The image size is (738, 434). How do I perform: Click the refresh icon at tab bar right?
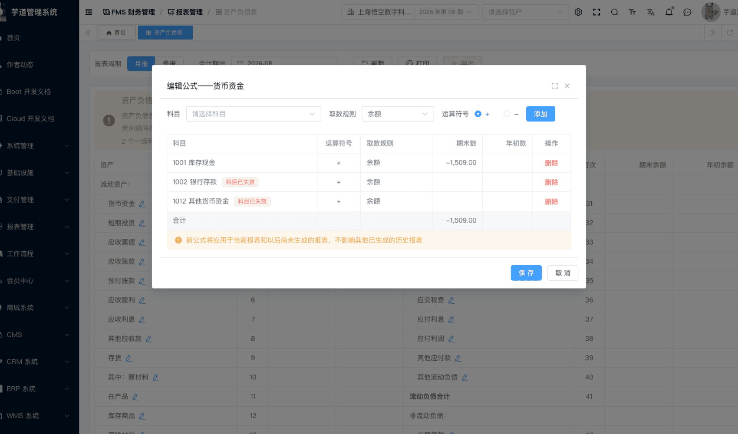pos(730,33)
